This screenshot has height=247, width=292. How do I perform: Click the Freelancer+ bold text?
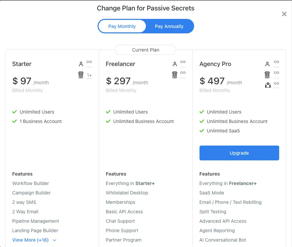click(x=243, y=183)
